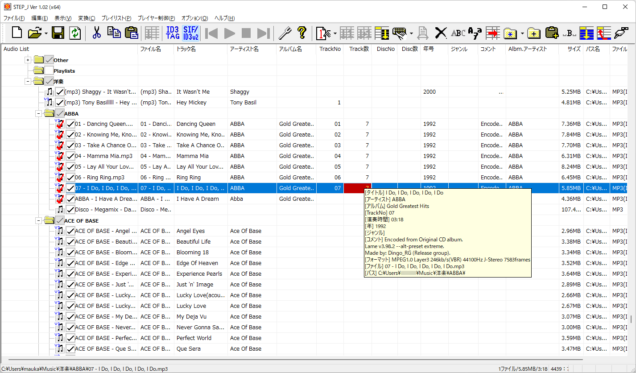
Task: Sort by the アルバム名 column header
Action: 297,49
